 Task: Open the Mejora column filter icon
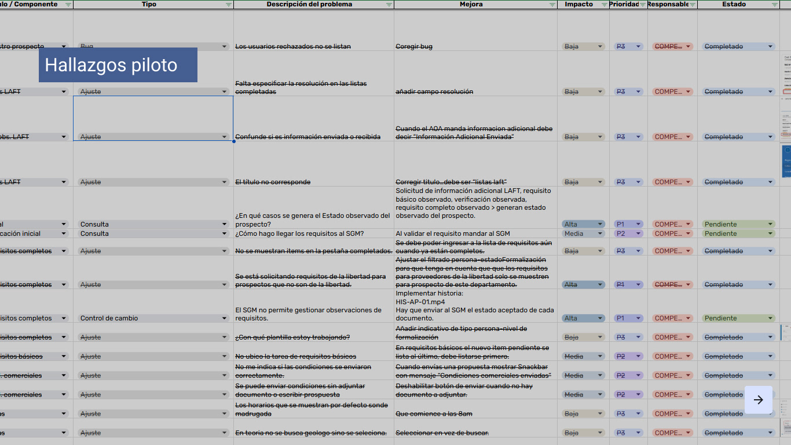pos(552,5)
